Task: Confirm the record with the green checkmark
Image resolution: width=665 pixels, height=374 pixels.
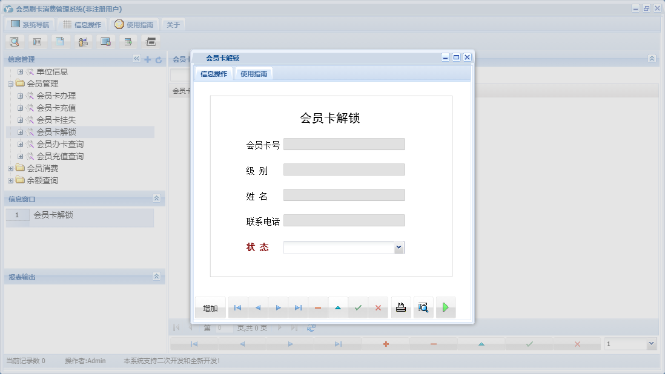Action: [358, 307]
